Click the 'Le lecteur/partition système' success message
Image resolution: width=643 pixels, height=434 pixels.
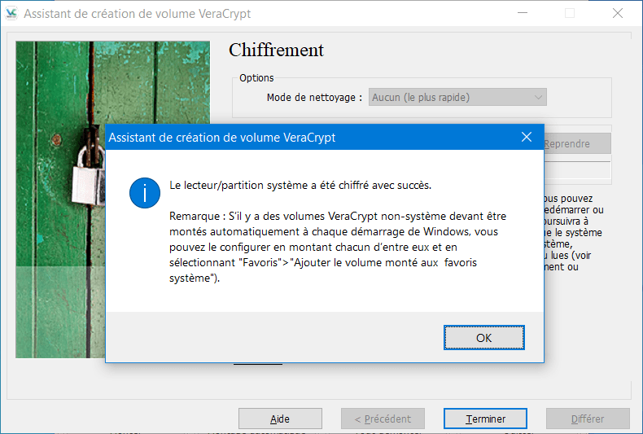click(300, 186)
